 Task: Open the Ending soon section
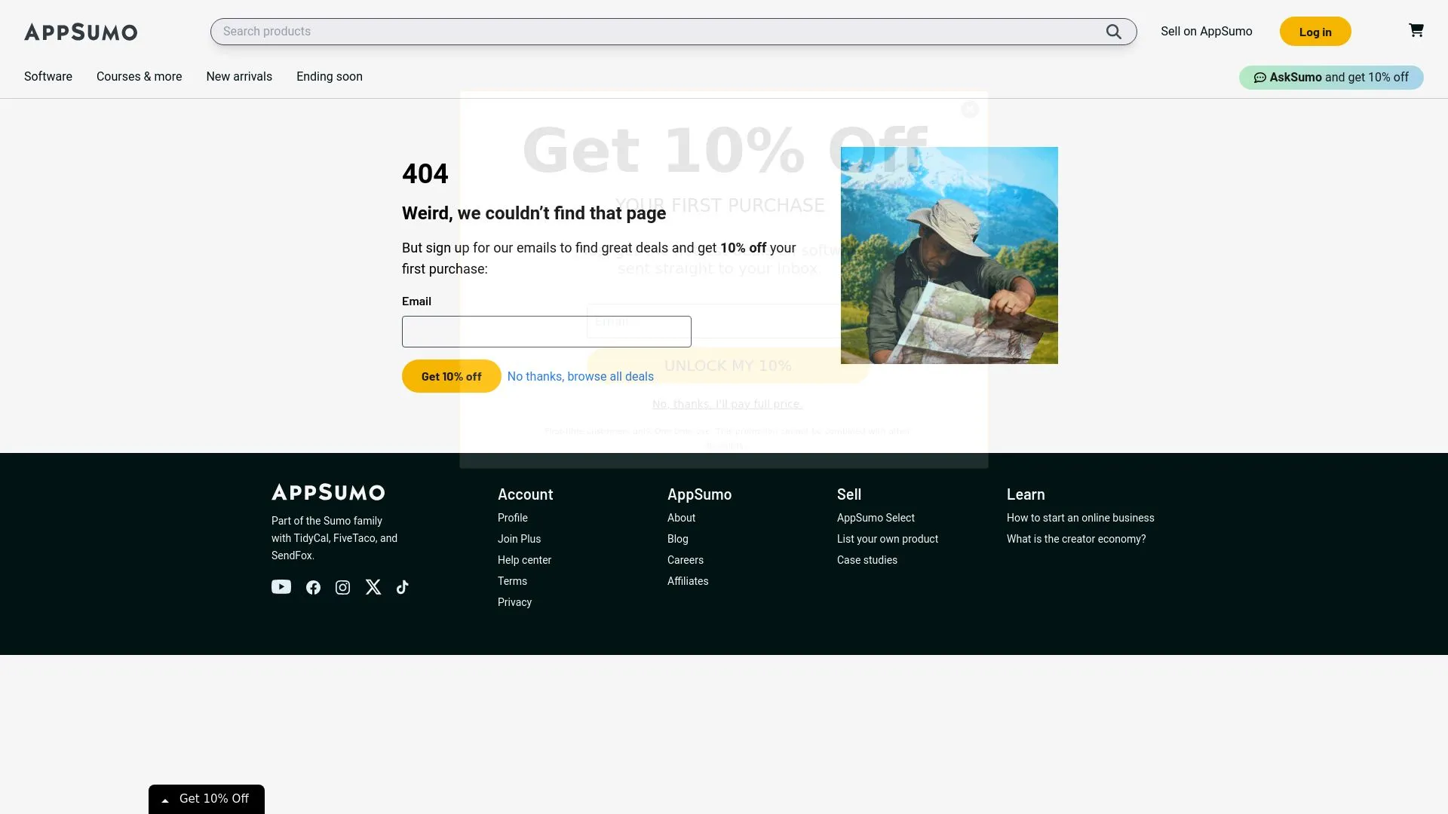pos(329,76)
